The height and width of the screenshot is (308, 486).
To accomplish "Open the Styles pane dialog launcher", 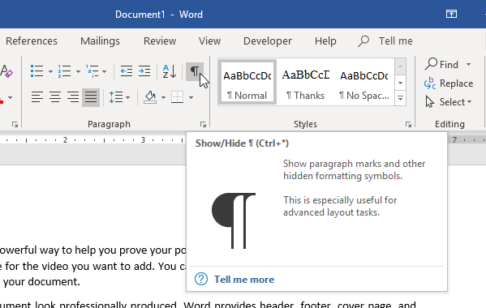I will 408,124.
